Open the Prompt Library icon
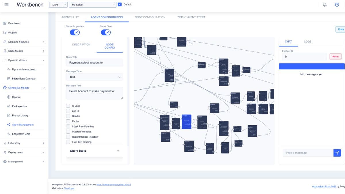 [x=9, y=115]
